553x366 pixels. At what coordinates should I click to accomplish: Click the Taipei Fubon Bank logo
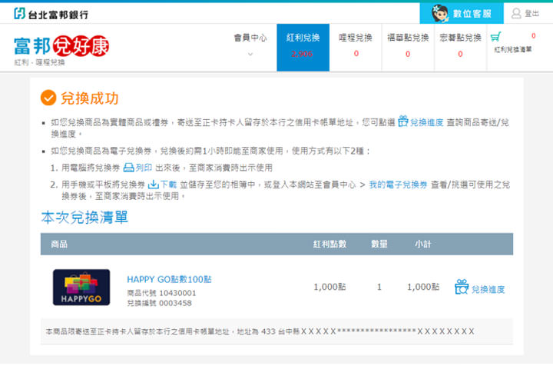[51, 13]
